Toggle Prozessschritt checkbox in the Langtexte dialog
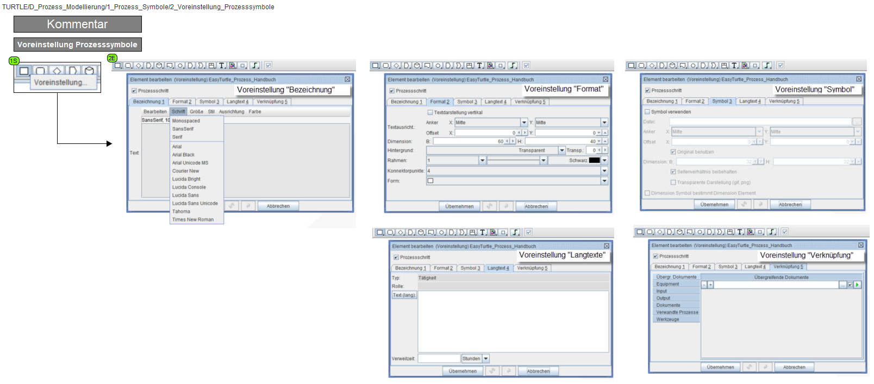 click(396, 257)
